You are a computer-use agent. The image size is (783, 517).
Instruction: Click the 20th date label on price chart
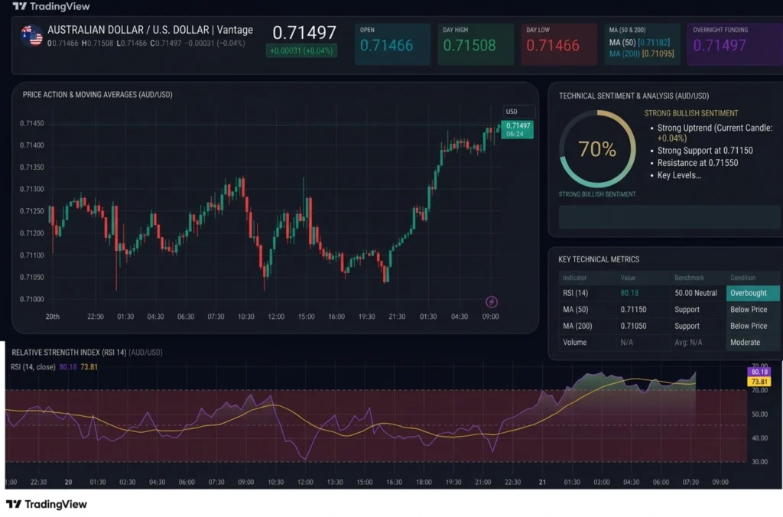click(x=53, y=316)
